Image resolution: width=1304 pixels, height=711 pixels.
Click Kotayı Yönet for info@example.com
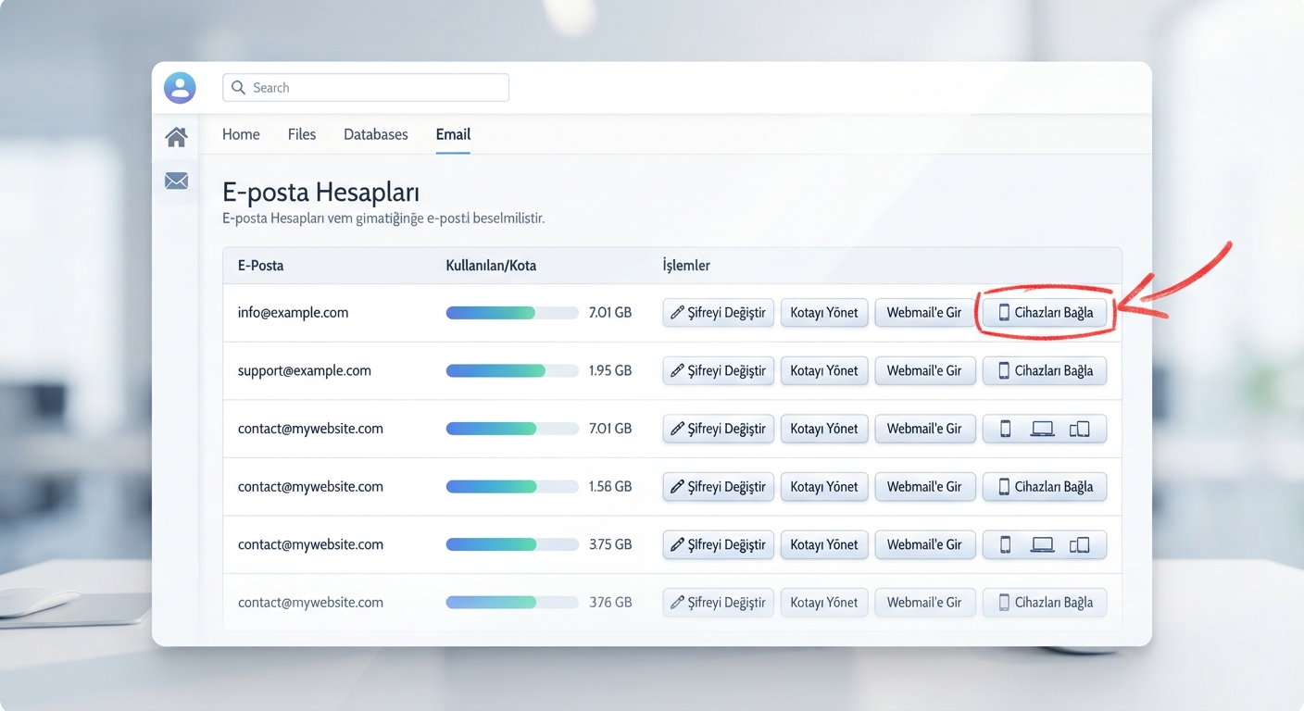click(x=824, y=313)
